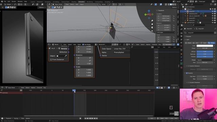The image size is (217, 122).
Task: Click the Scale X 1.000 field
Action: [x=84, y=70]
